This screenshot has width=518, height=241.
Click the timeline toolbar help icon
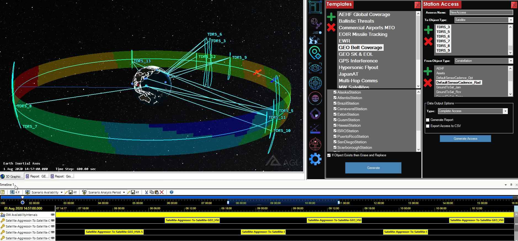tap(171, 192)
